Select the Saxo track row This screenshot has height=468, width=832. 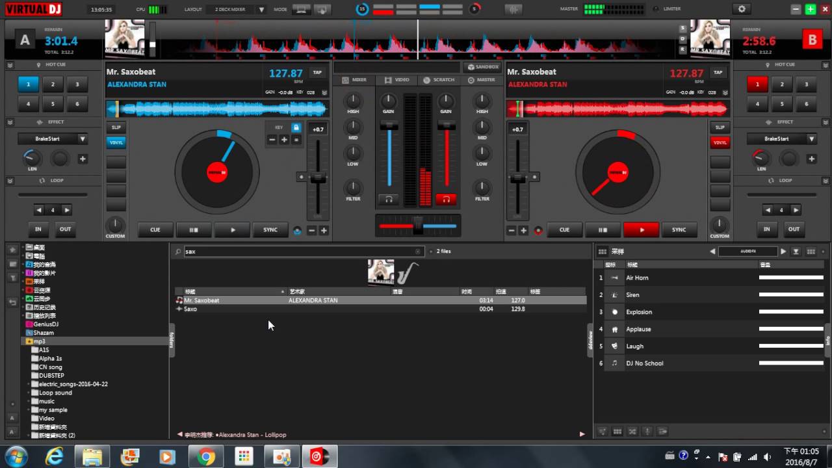click(380, 309)
